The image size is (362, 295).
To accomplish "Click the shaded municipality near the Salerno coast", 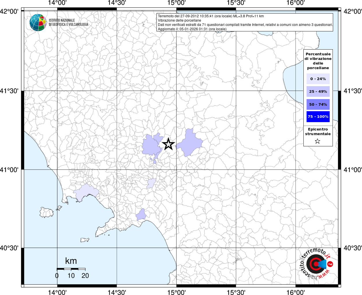I will 141,215.
